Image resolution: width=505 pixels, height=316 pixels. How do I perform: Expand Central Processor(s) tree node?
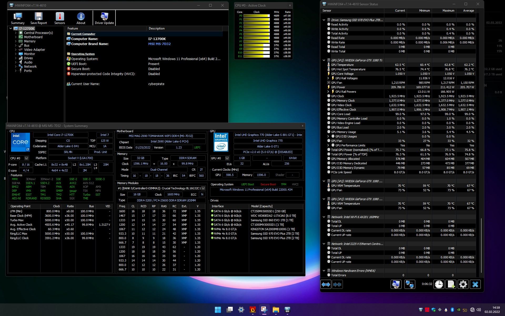coord(16,33)
